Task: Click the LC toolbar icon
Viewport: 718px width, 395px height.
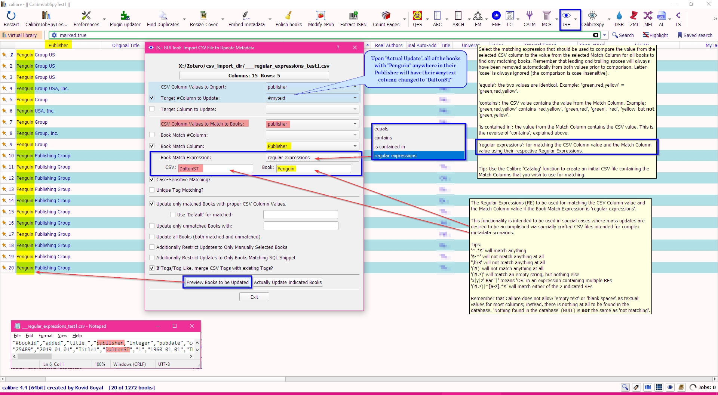Action: pyautogui.click(x=510, y=19)
